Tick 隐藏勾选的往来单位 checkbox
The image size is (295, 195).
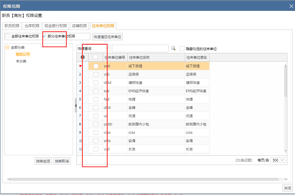pos(182,49)
